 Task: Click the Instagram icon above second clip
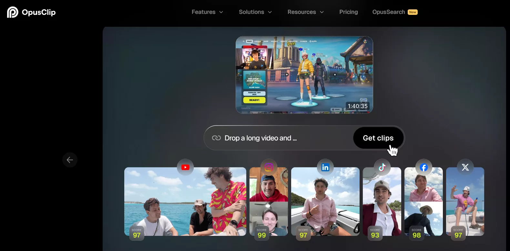point(269,167)
